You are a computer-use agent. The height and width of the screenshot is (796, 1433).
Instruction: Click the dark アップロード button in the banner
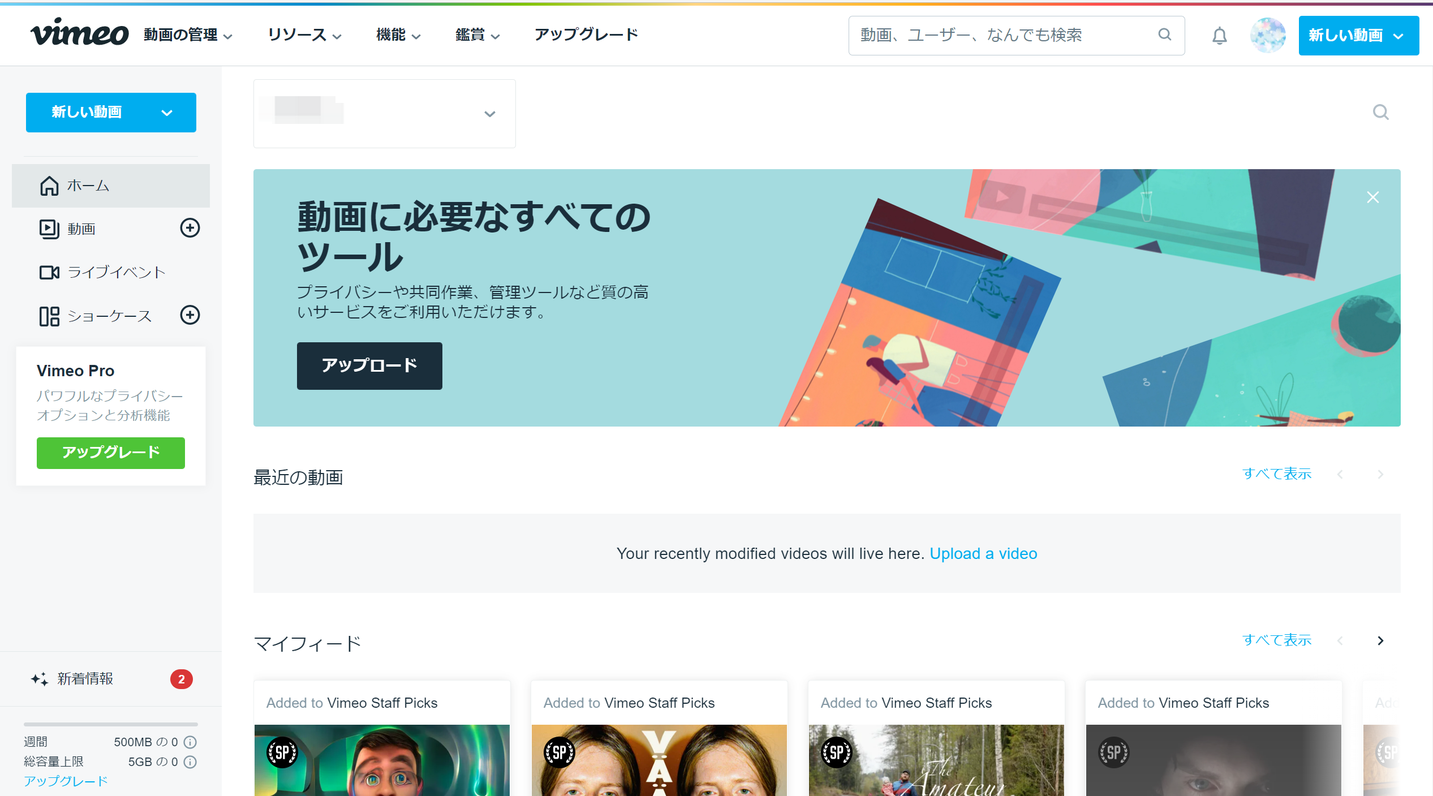tap(369, 365)
